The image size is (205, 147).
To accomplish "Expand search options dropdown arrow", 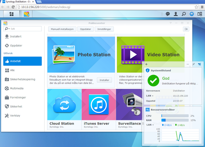I will point(9,29).
